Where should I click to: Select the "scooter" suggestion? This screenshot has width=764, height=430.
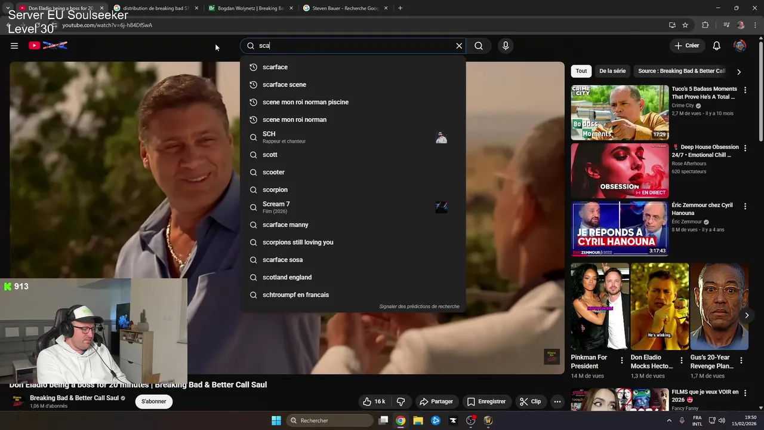point(353,172)
